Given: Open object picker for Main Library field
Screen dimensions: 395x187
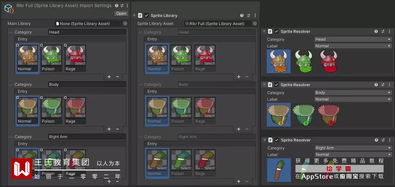Looking at the screenshot, I should tap(125, 24).
